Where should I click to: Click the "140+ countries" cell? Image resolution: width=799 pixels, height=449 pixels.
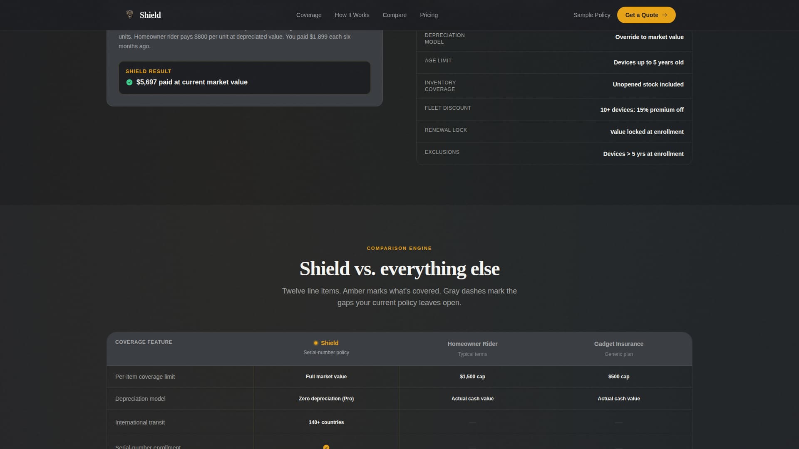click(326, 422)
